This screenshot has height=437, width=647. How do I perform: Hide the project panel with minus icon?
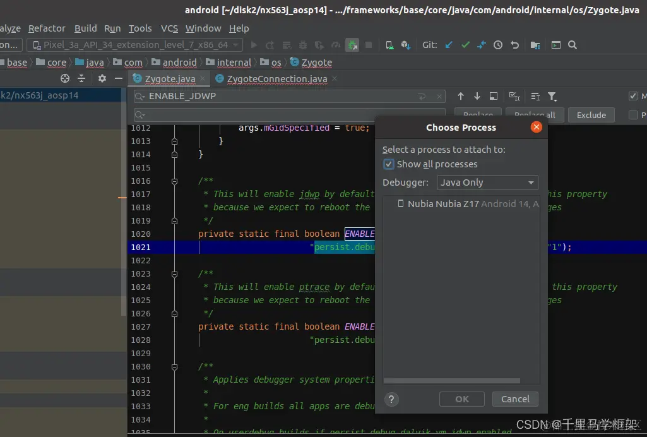pos(119,78)
